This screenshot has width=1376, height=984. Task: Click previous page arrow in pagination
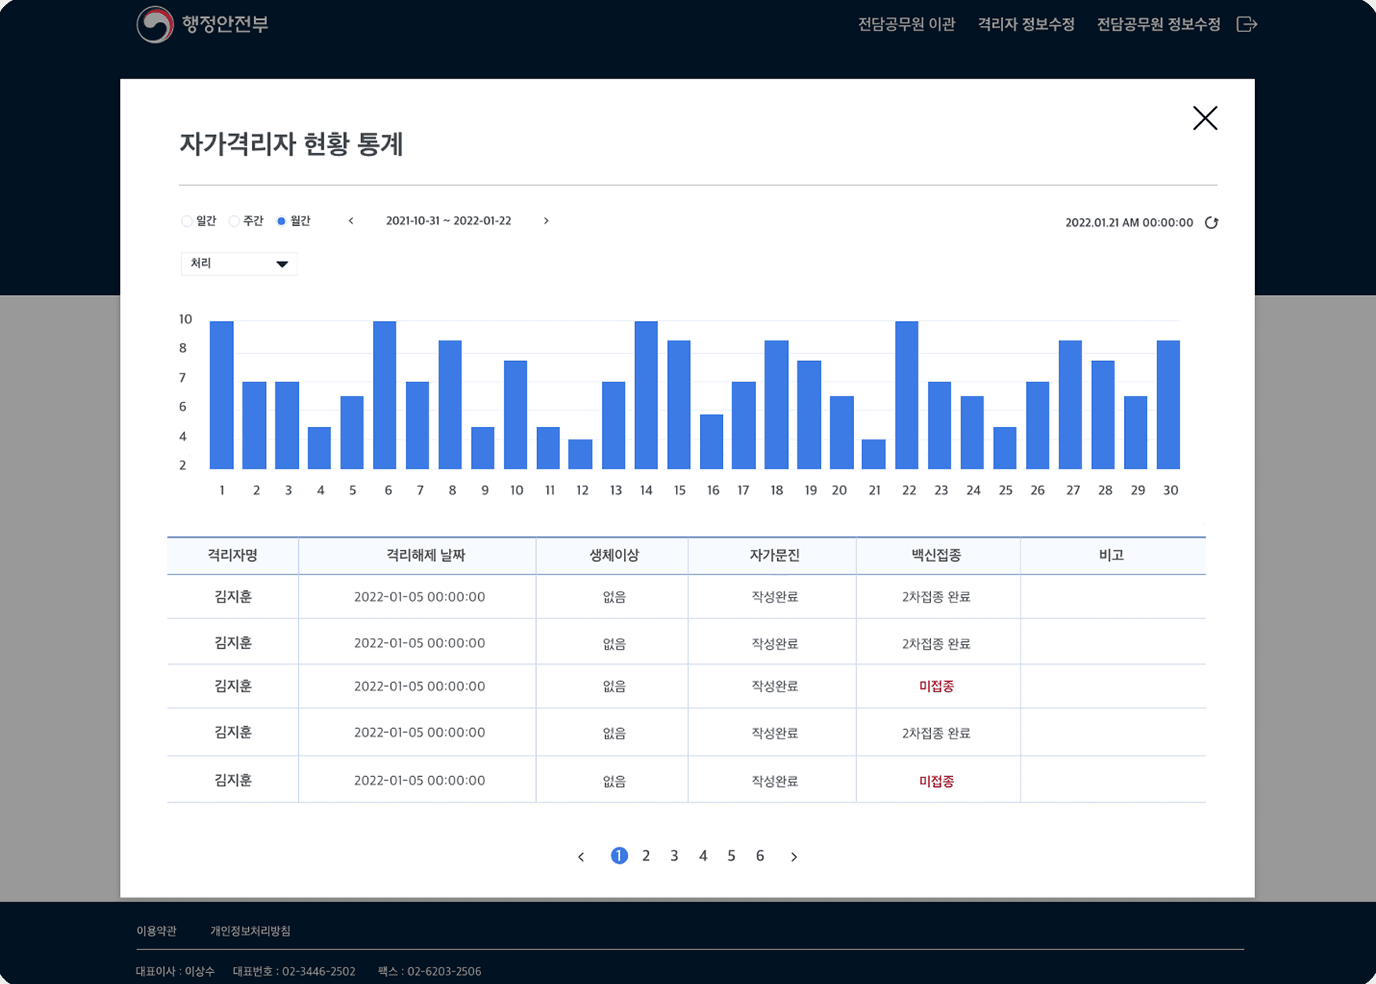pos(581,857)
